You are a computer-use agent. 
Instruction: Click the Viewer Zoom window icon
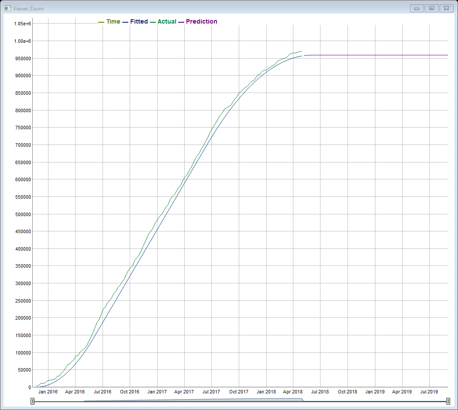(7, 8)
